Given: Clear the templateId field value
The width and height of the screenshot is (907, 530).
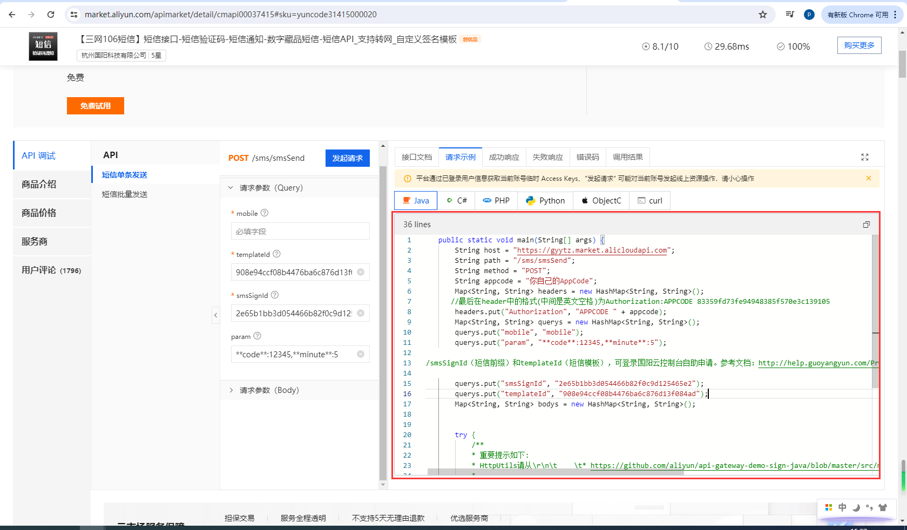Looking at the screenshot, I should click(361, 272).
